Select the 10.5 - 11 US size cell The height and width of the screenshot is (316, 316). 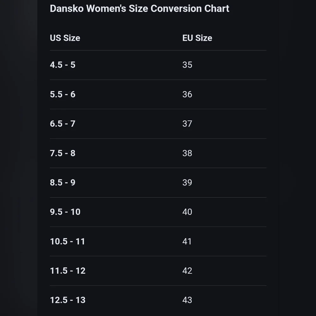click(68, 241)
